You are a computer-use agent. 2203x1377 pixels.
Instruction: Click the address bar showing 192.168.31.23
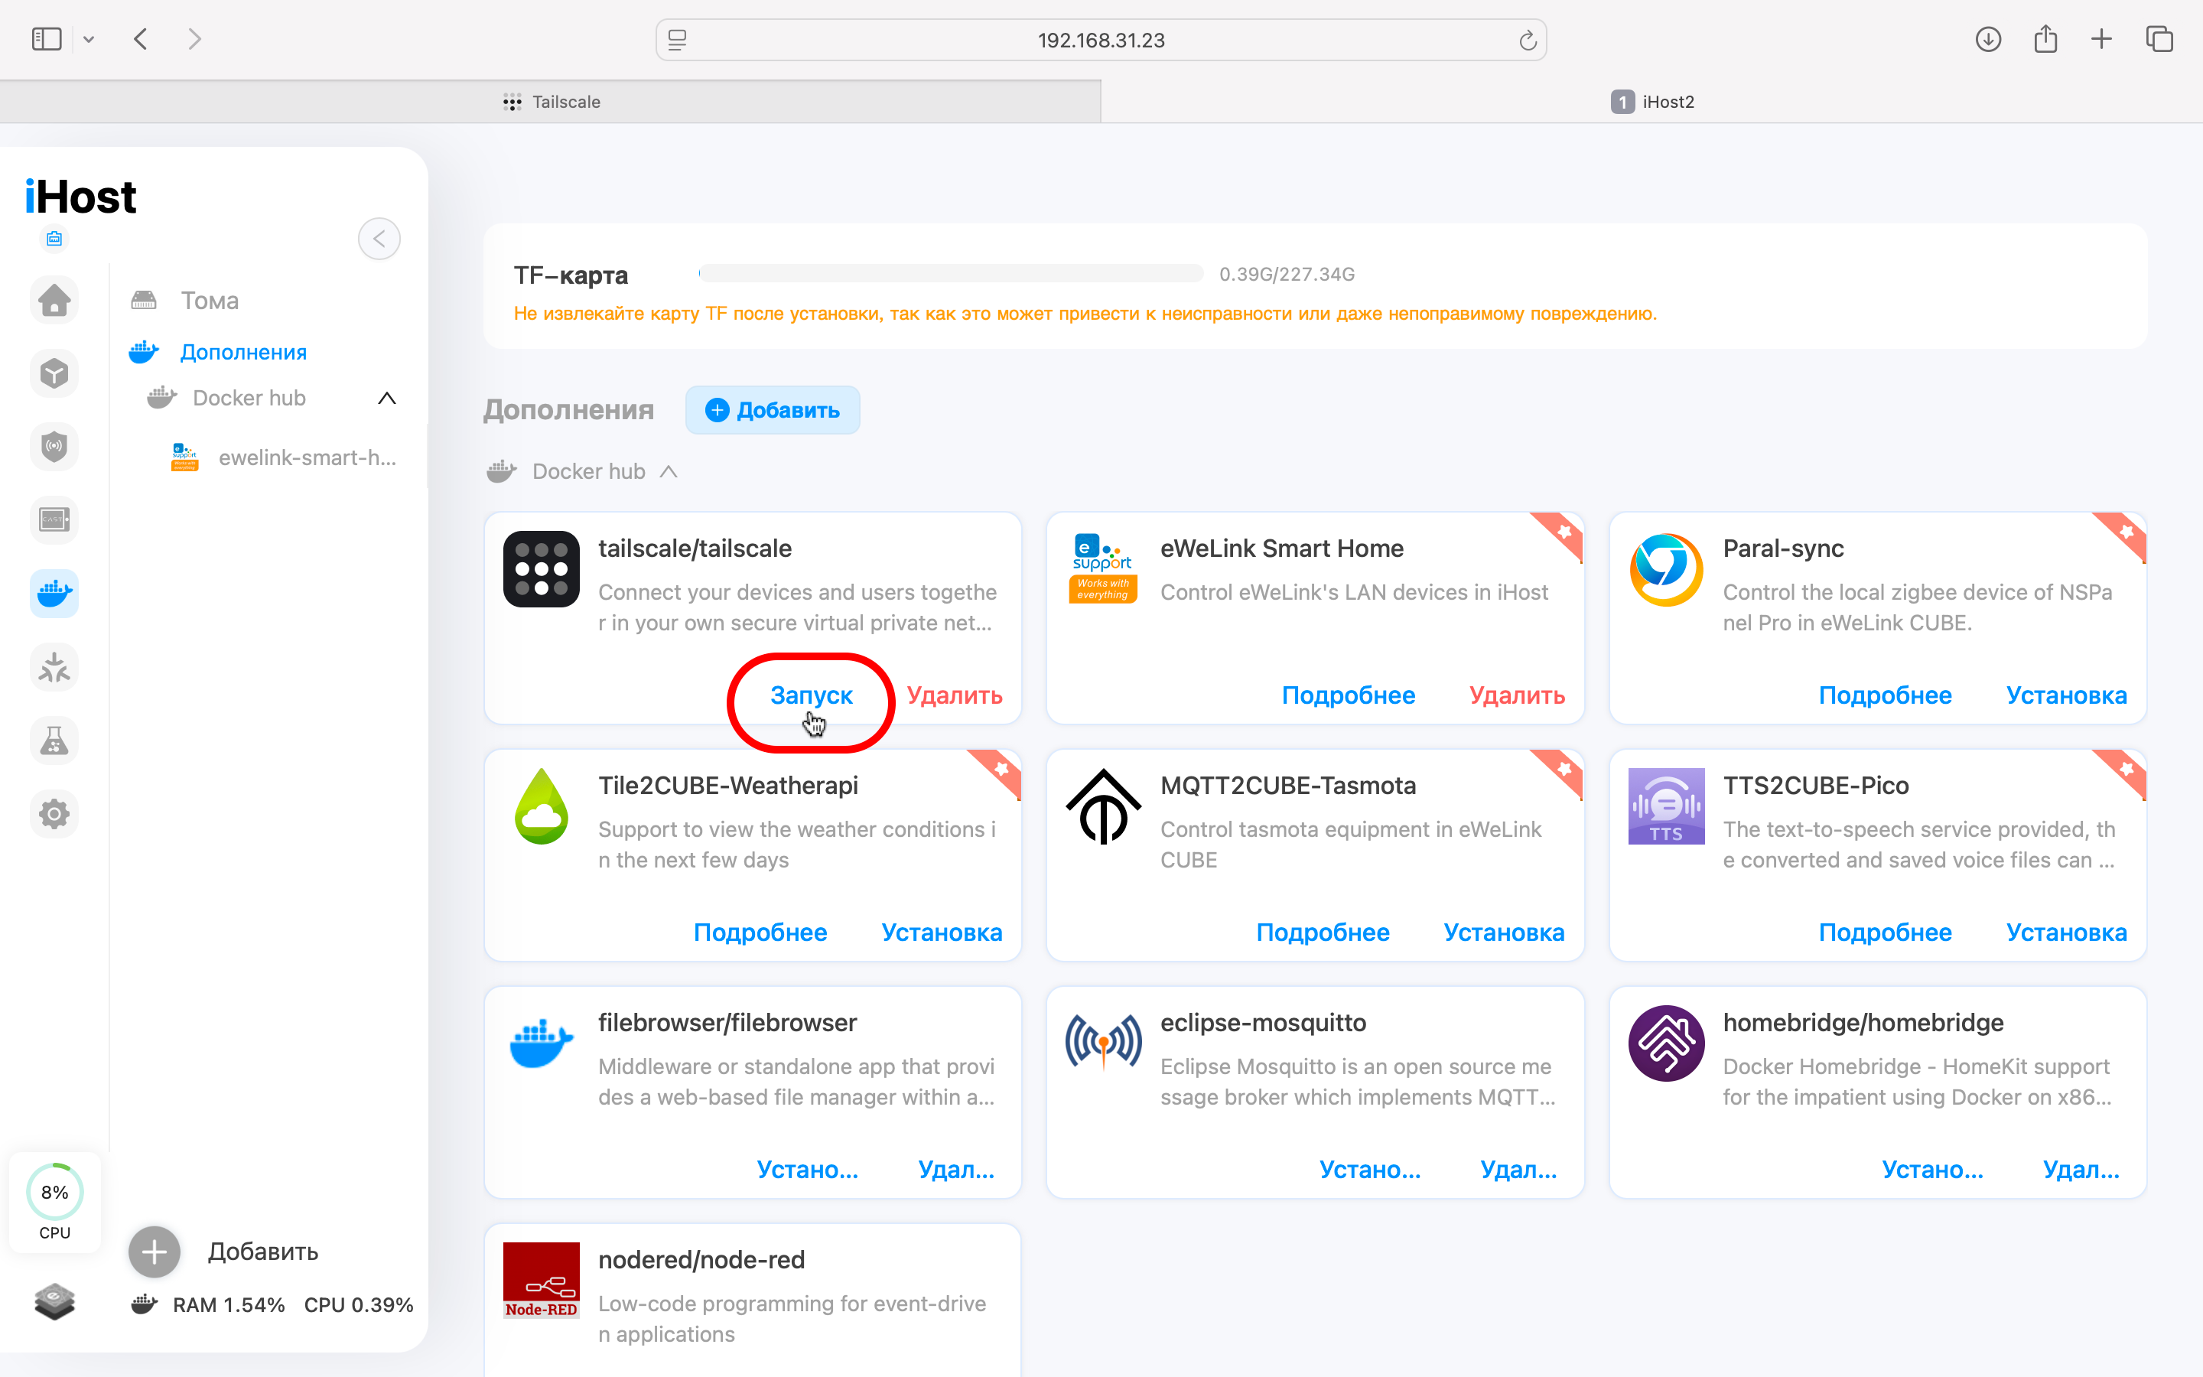pos(1101,40)
